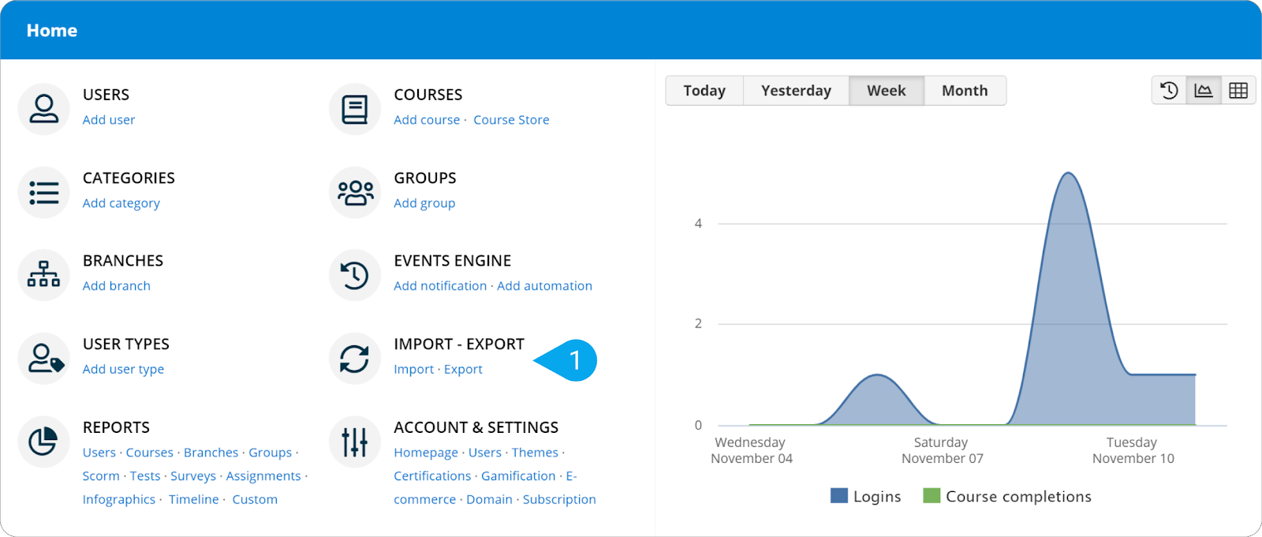Click the Branches hierarchy icon
1262x537 pixels.
click(44, 275)
